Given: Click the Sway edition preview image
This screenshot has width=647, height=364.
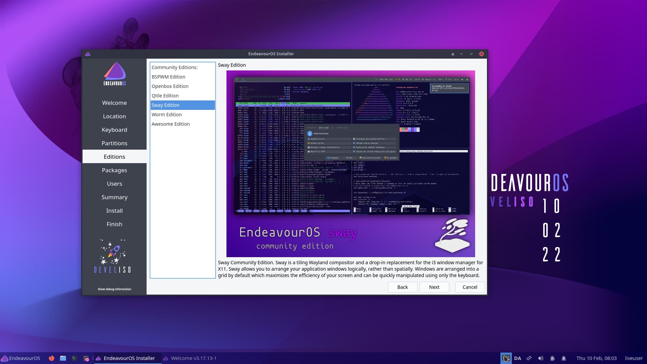Looking at the screenshot, I should click(x=351, y=164).
